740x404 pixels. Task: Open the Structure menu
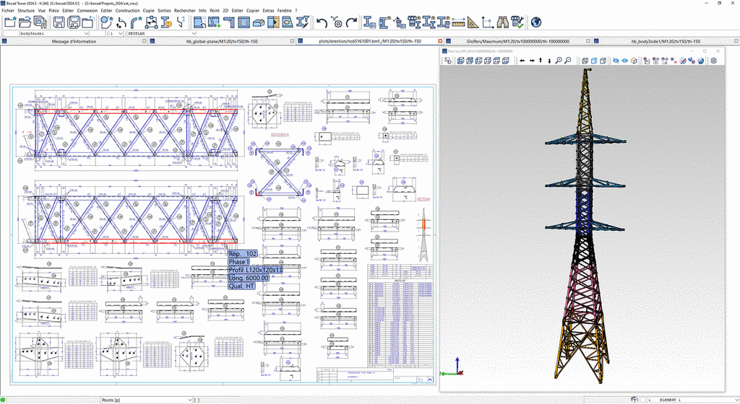coord(26,11)
